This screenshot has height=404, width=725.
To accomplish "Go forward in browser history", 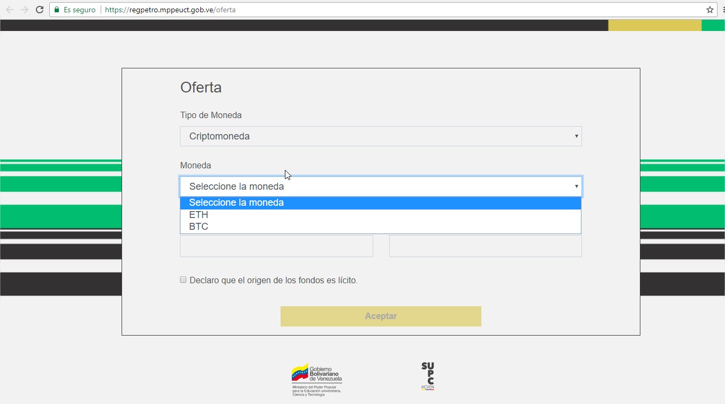I will coord(25,10).
